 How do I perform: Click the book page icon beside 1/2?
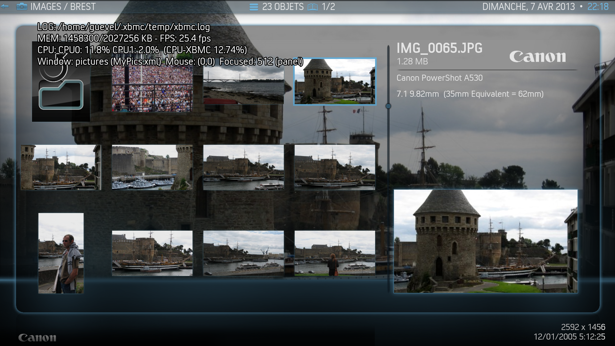[313, 7]
